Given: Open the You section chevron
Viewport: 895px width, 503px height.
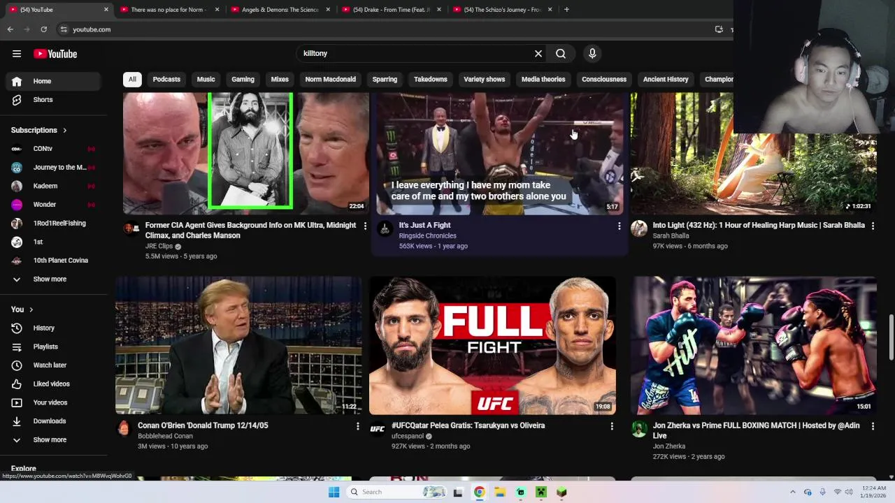Looking at the screenshot, I should (31, 309).
